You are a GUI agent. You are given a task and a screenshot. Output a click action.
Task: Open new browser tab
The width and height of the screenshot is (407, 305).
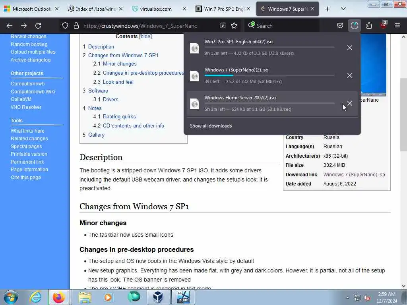(x=328, y=9)
